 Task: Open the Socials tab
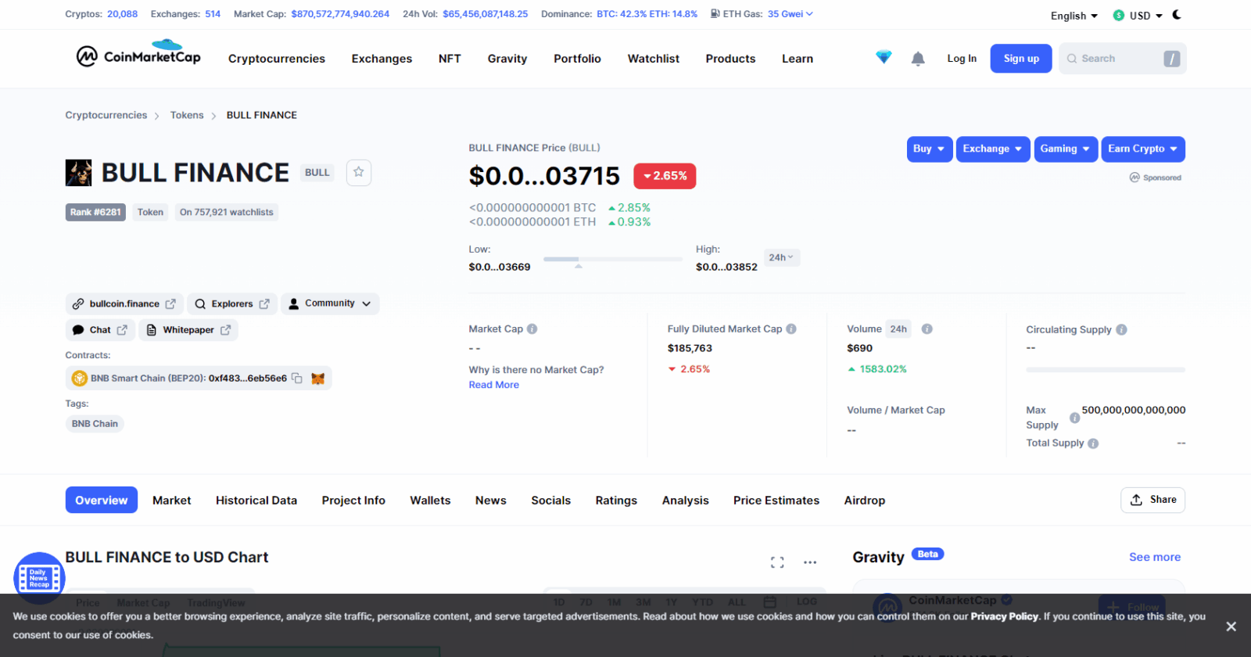coord(551,501)
